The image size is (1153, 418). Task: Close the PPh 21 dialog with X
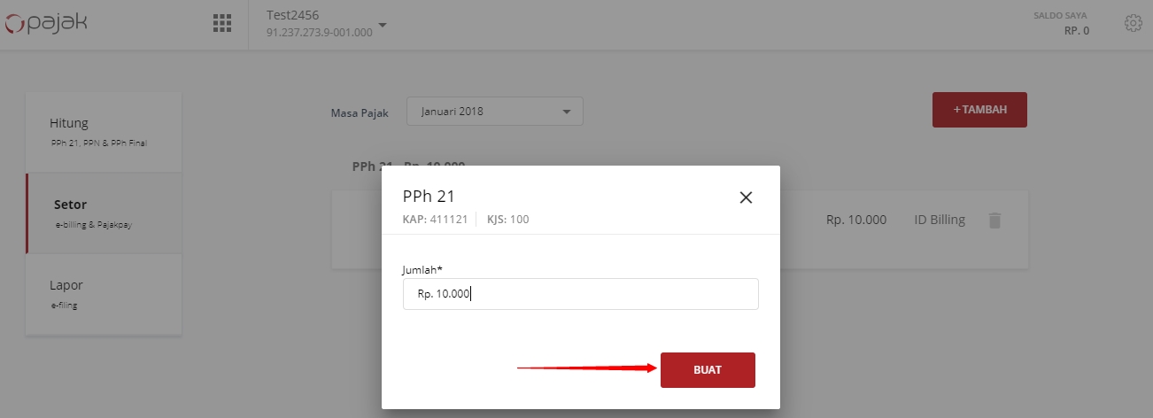pos(746,197)
